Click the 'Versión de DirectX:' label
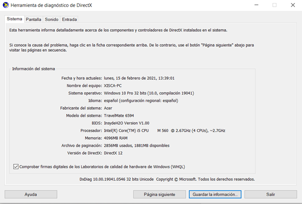Image resolution: width=302 pixels, height=204 pixels. [85, 153]
